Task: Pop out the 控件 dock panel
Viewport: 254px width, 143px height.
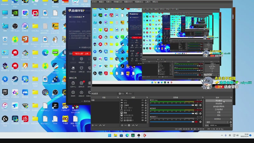Action: pyautogui.click(x=231, y=98)
